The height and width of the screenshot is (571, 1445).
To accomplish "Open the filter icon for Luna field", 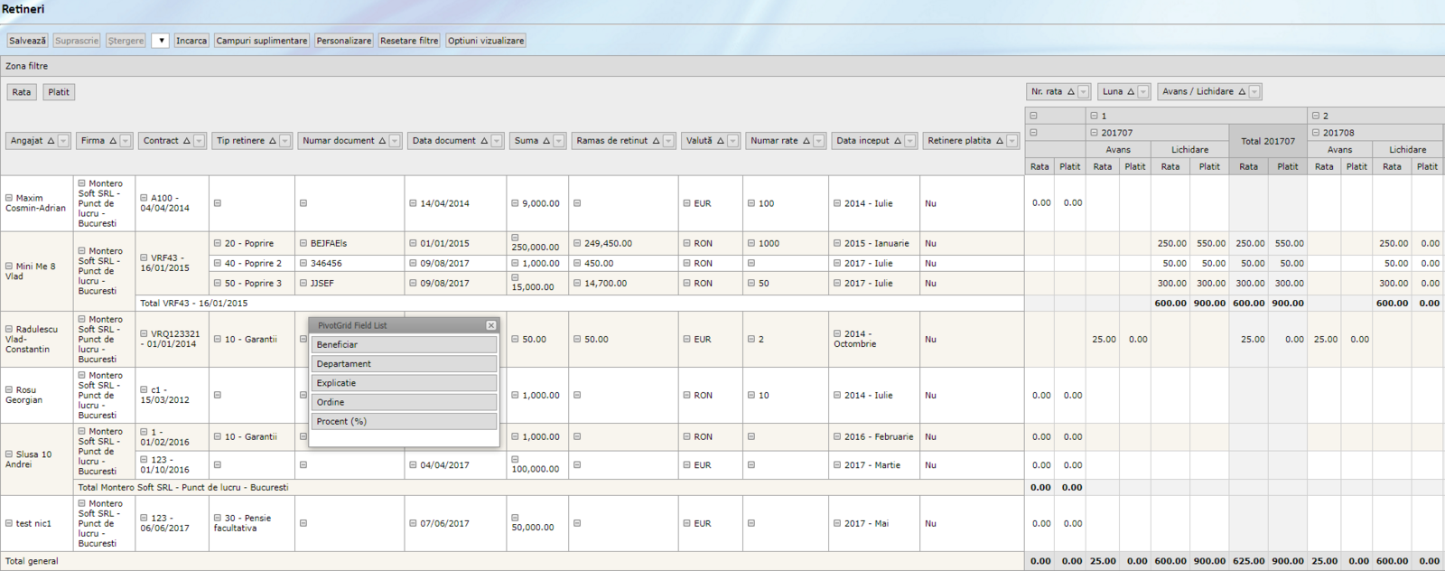I will click(x=1143, y=92).
